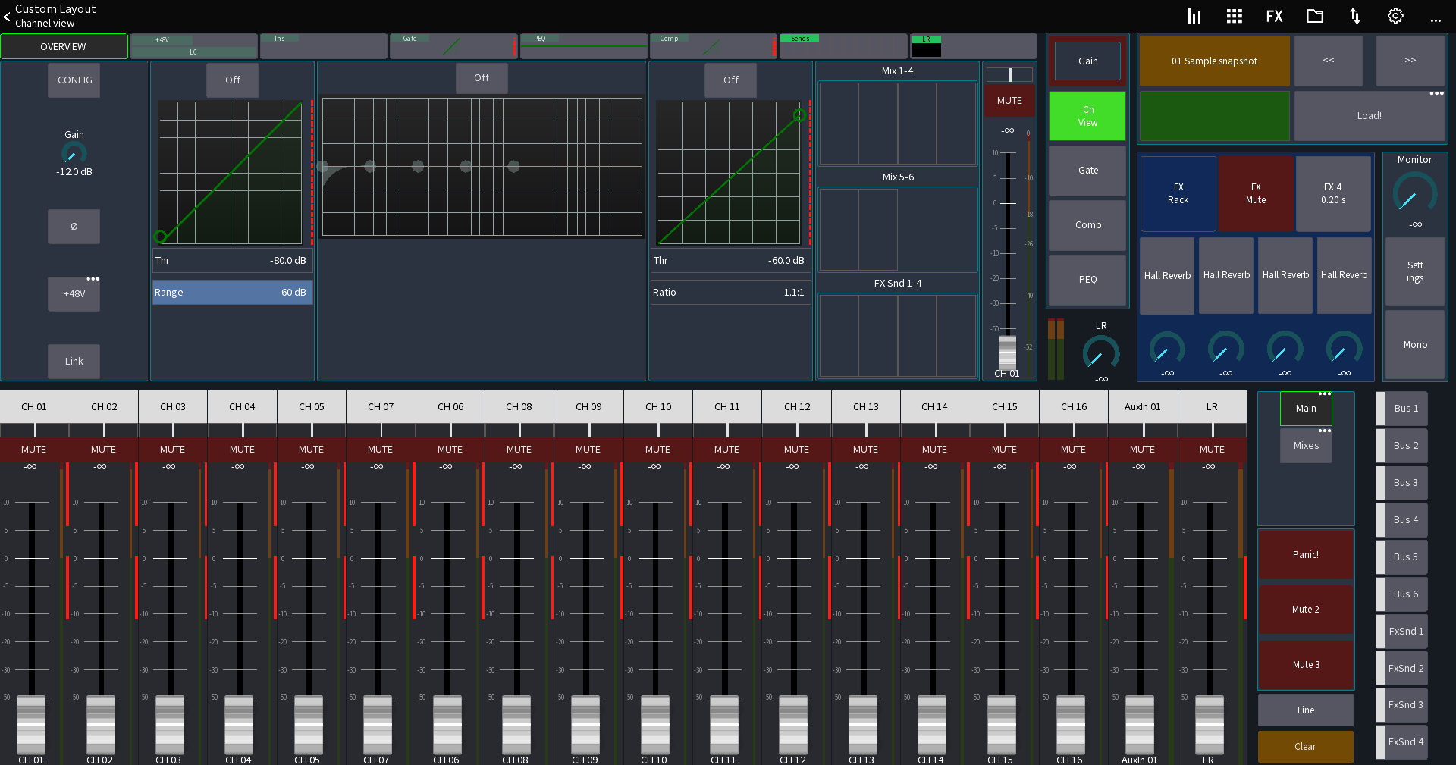Viewport: 1456px width, 765px height.
Task: Open the FX icon in the top toolbar
Action: [x=1274, y=15]
